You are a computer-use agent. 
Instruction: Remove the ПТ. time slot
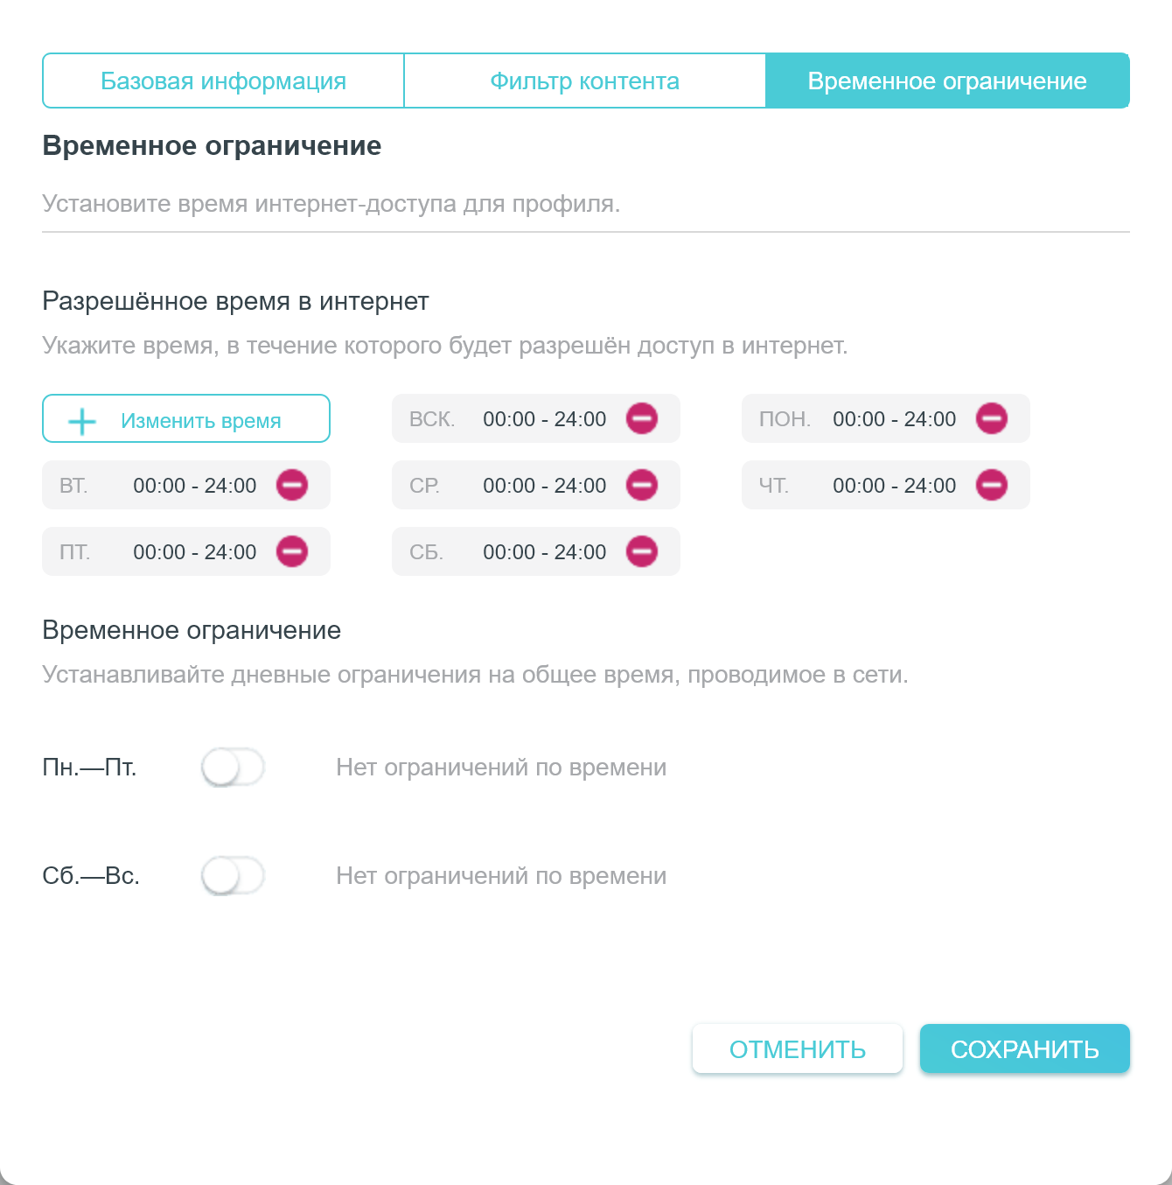(x=292, y=551)
